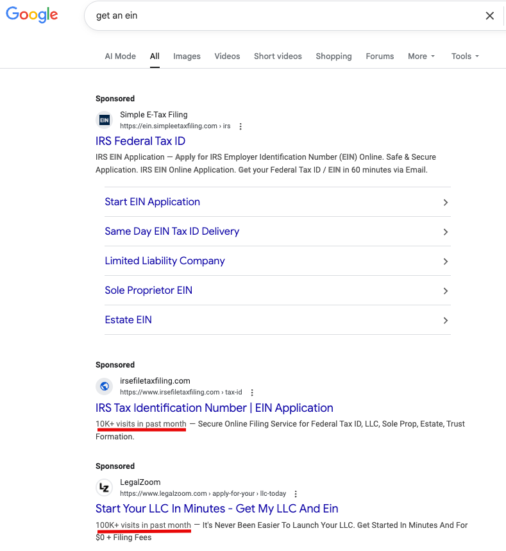Switch to the Short videos tab
The image size is (506, 551).
pyautogui.click(x=278, y=56)
